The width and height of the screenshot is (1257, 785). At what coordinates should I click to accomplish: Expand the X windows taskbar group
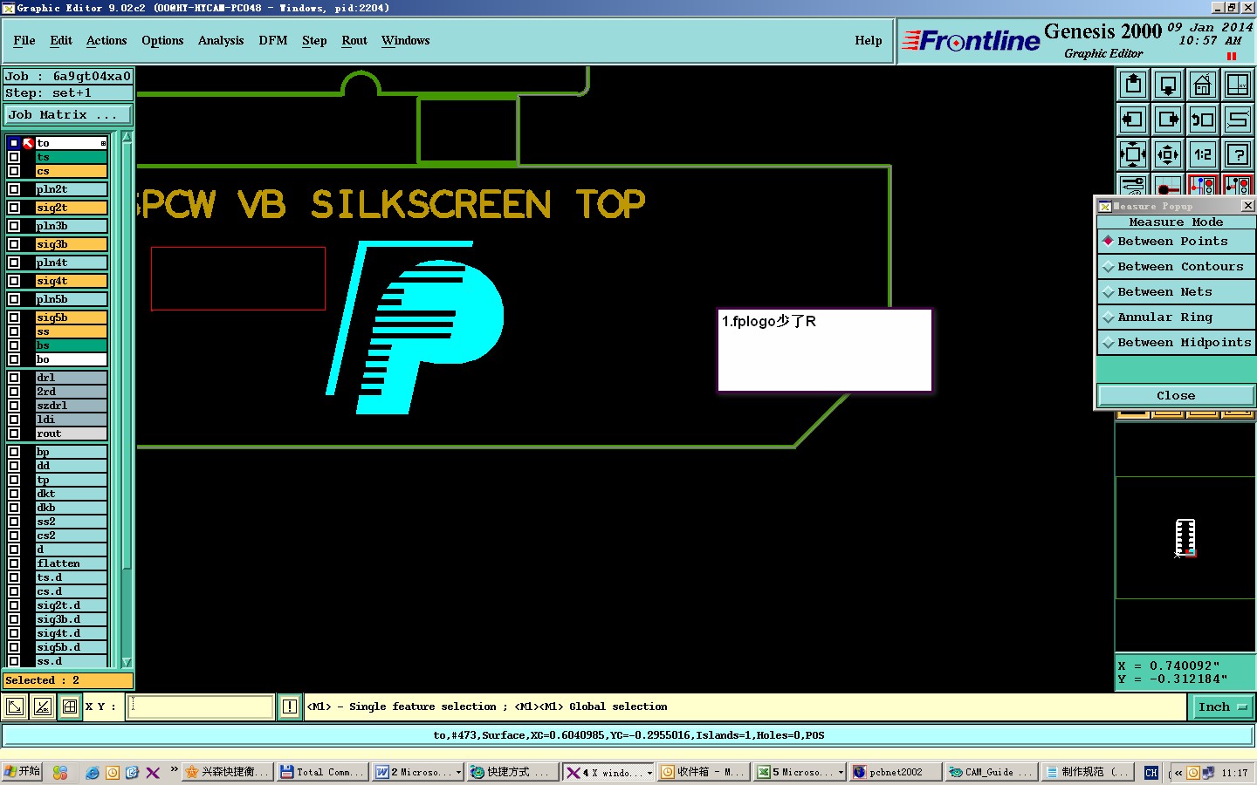tap(649, 773)
